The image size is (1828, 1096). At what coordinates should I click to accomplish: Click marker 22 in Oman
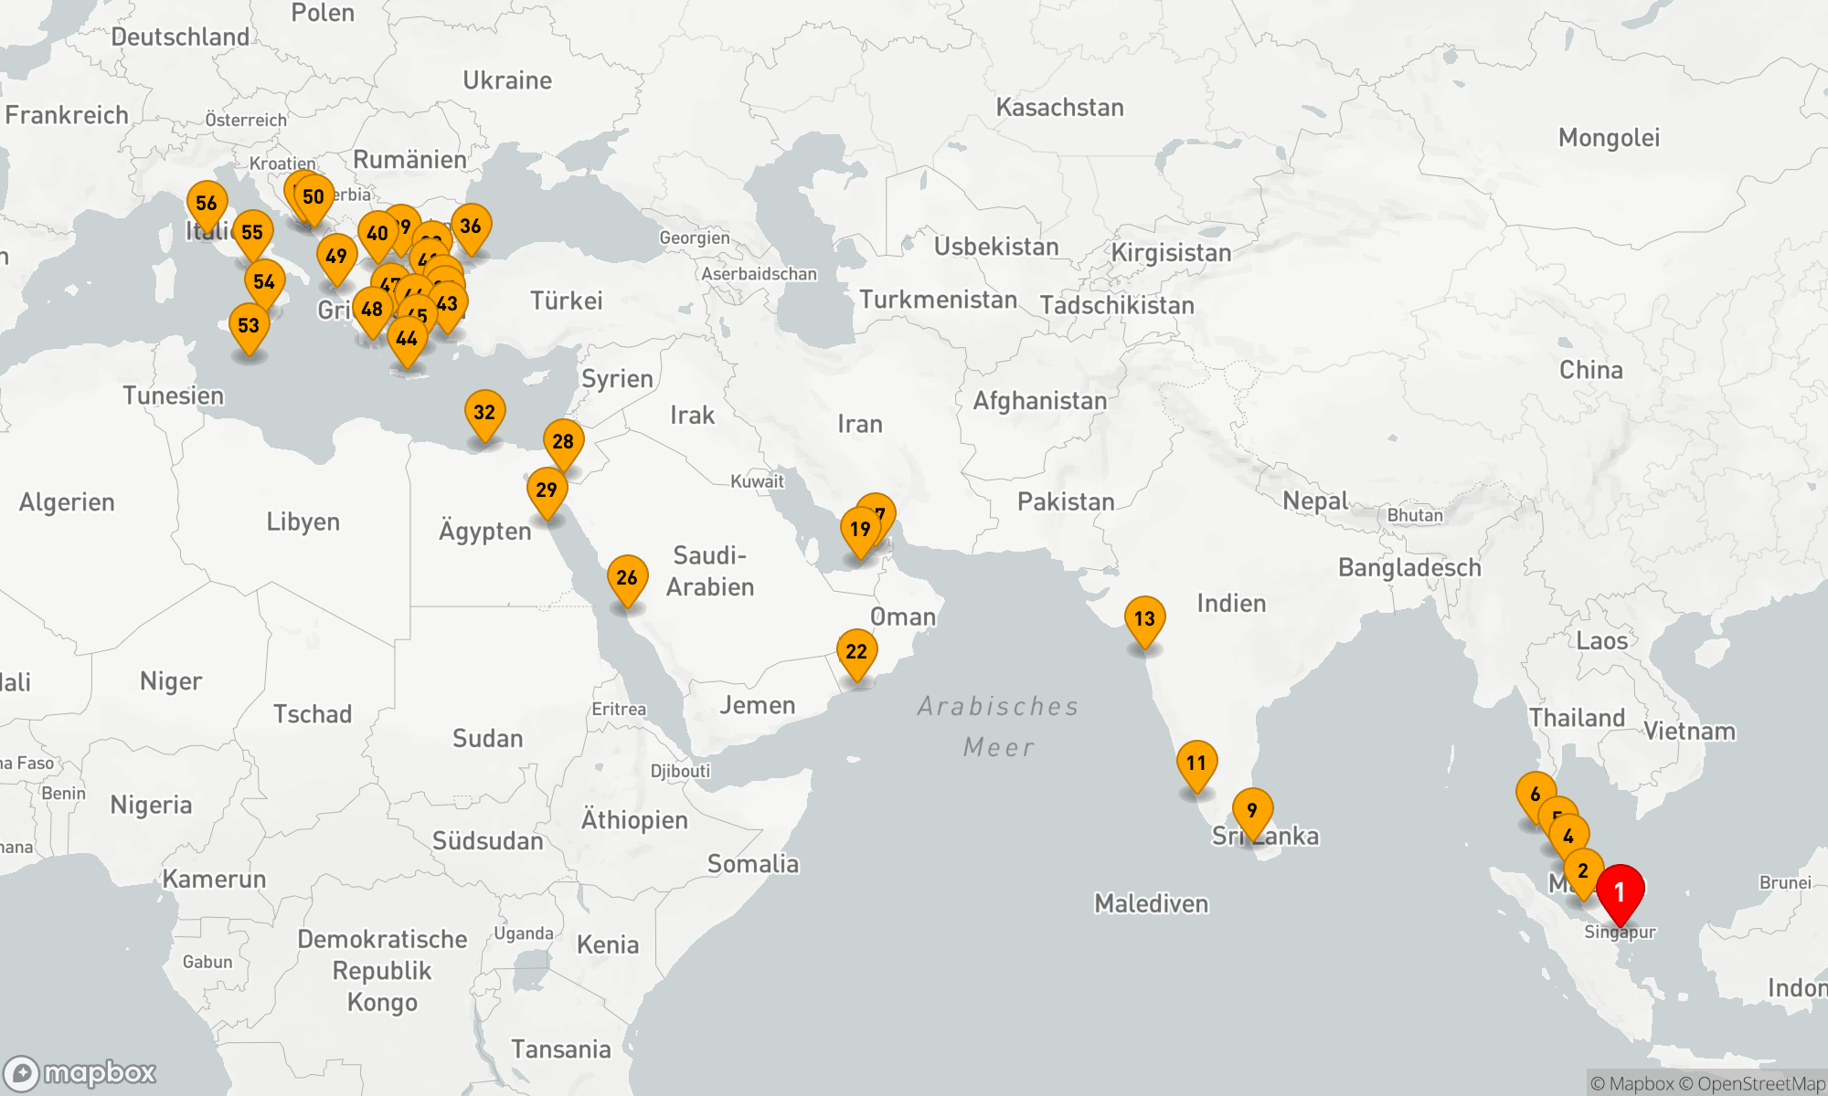(x=856, y=652)
